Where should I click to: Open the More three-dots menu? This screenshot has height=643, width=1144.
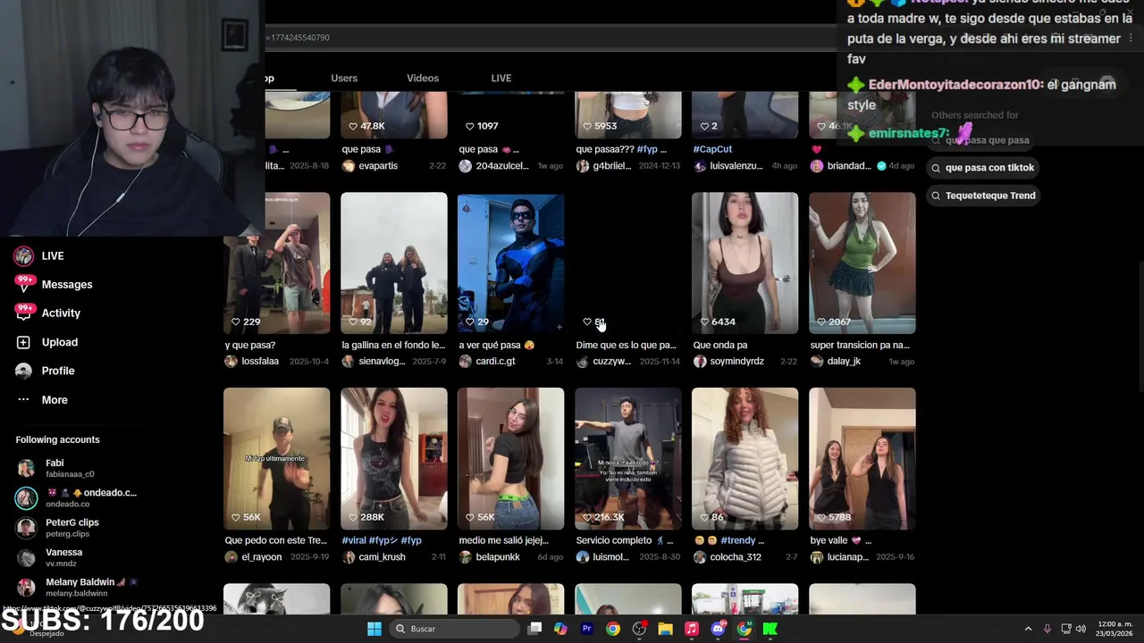coord(24,399)
